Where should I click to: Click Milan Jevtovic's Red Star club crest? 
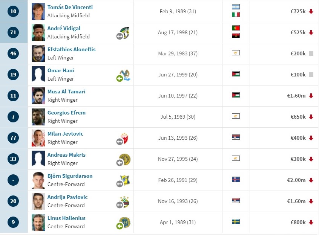point(123,139)
